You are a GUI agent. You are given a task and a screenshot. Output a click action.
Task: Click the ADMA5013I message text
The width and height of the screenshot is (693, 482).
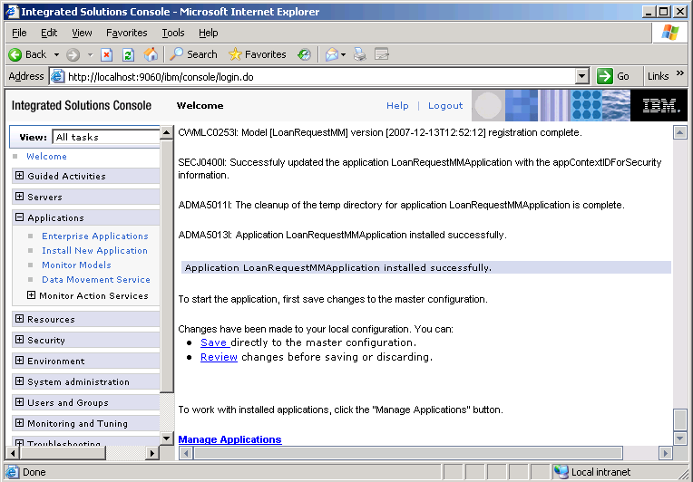pyautogui.click(x=342, y=235)
